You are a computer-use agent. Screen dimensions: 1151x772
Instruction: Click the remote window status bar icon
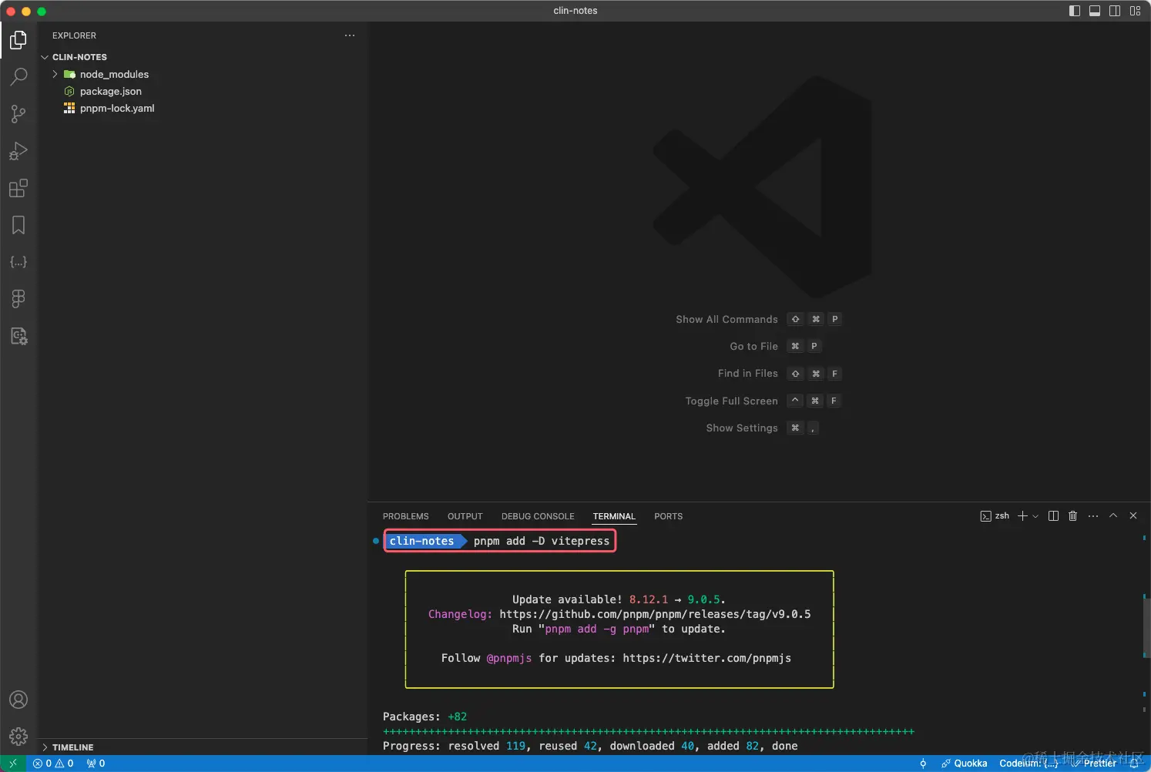13,764
